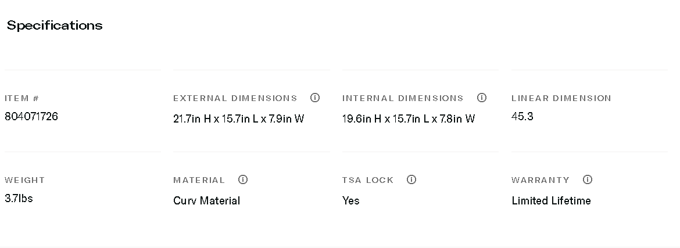This screenshot has width=680, height=248.
Task: Click the INTERNAL DIMENSIONS label
Action: click(x=403, y=98)
